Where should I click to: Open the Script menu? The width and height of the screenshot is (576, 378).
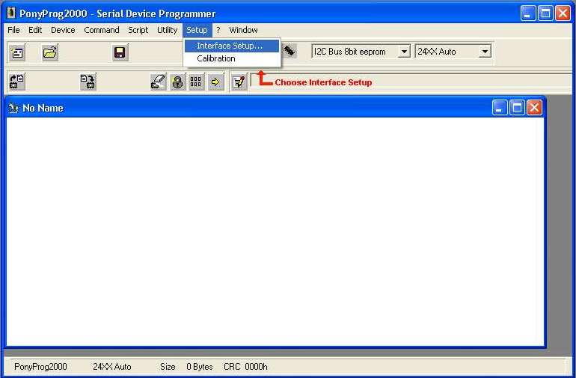coord(138,30)
